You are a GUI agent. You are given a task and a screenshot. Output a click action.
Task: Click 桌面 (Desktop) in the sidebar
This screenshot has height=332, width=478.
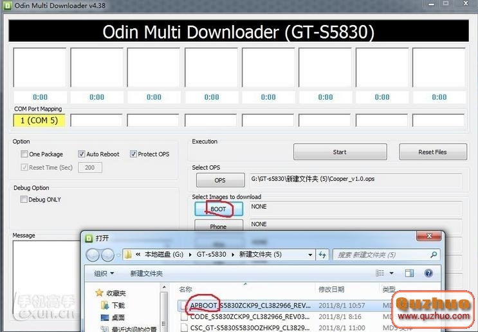coord(118,318)
